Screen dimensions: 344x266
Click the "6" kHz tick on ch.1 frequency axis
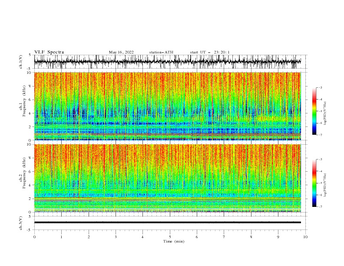(x=30, y=100)
